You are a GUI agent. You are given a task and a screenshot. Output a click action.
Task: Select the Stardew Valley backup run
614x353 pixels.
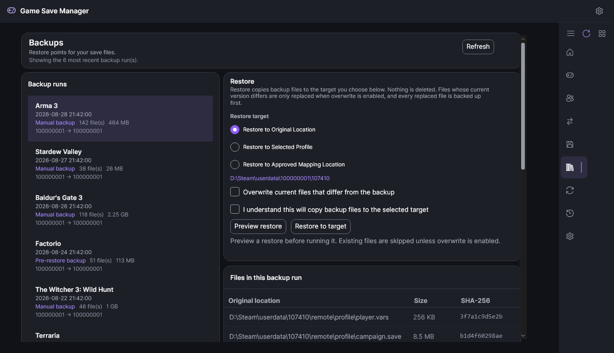(120, 165)
